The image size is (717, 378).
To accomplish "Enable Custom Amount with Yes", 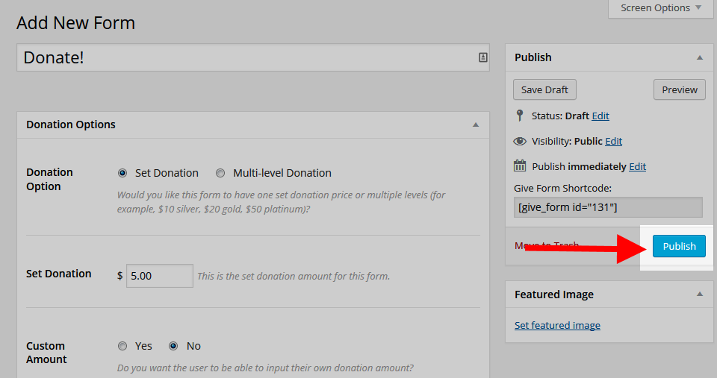I will [122, 346].
